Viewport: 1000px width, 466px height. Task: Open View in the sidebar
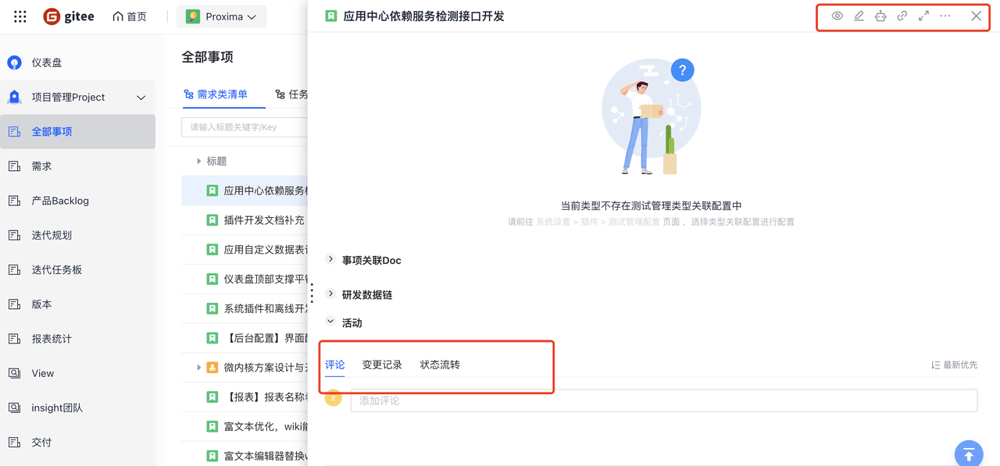(x=77, y=373)
